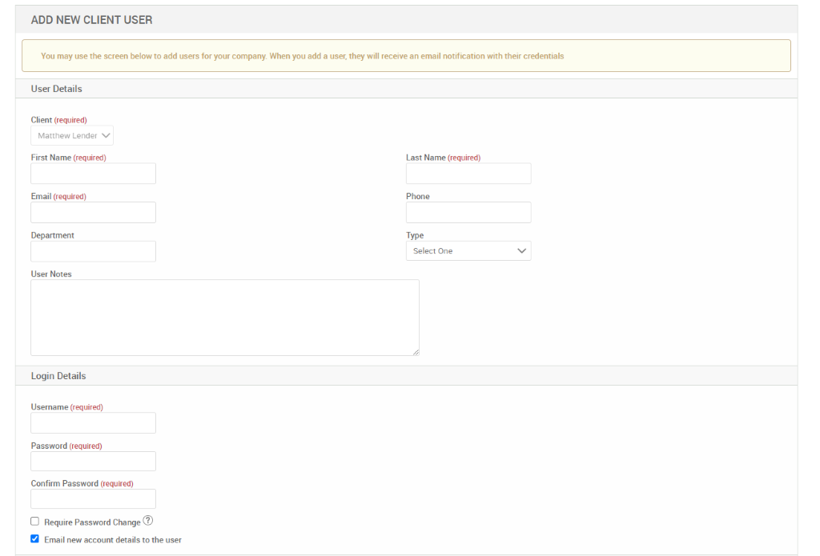Click the Last Name (required) label
The width and height of the screenshot is (820, 556).
pos(444,158)
